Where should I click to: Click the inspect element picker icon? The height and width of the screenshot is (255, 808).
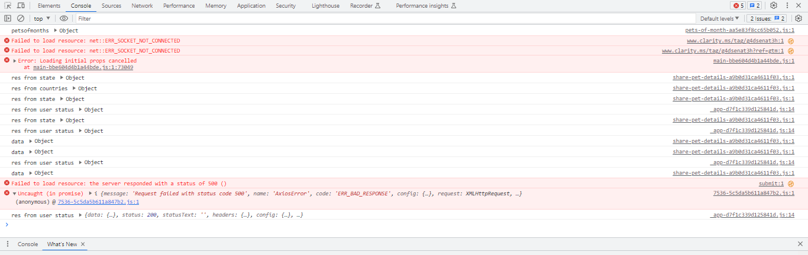click(8, 5)
